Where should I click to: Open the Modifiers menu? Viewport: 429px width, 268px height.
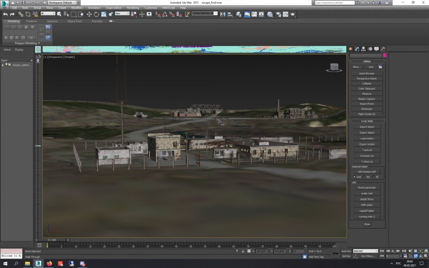77,8
